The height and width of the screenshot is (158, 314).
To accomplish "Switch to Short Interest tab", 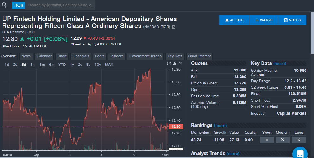I will click(x=200, y=56).
